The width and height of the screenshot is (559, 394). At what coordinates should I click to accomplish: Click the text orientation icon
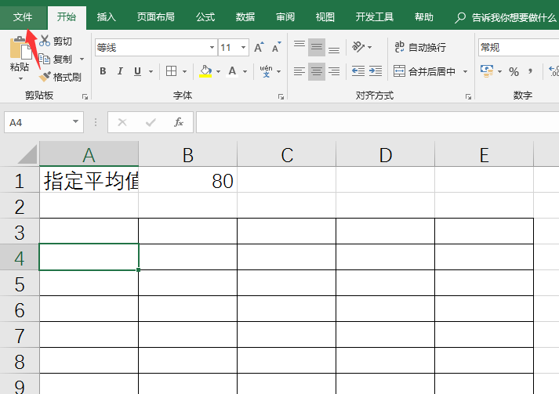pos(358,47)
